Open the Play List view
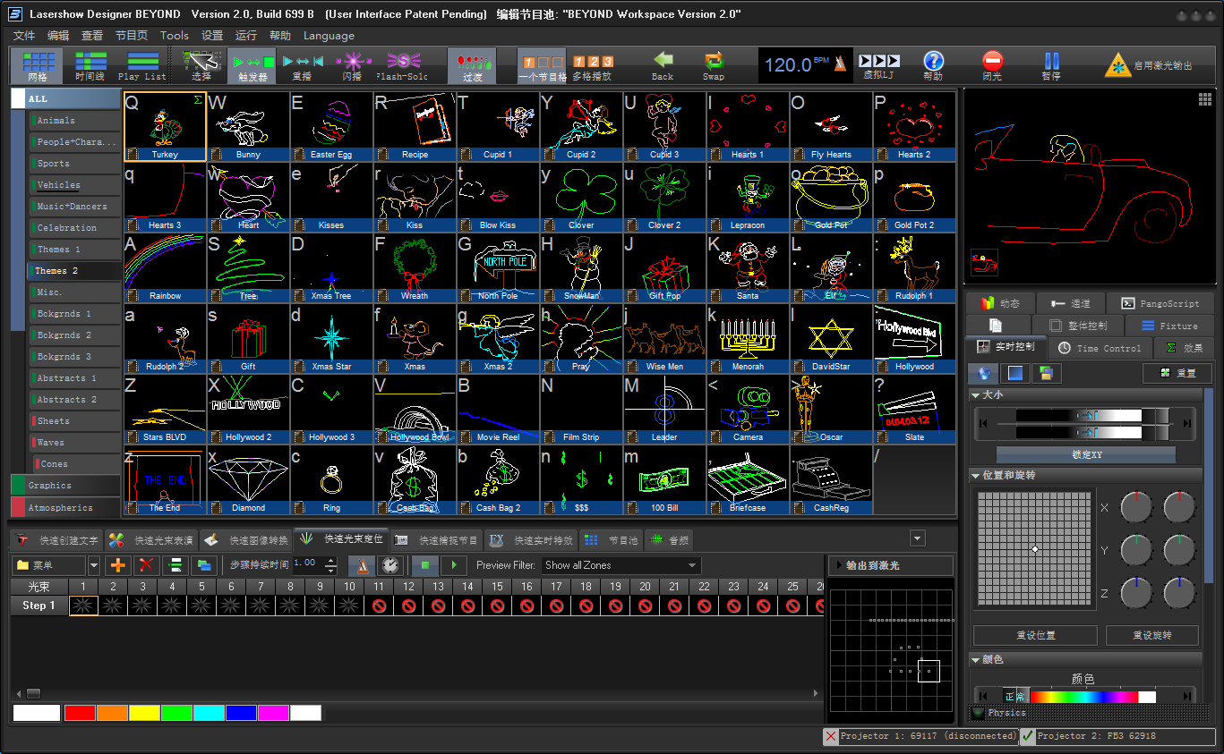This screenshot has height=754, width=1224. click(x=142, y=66)
